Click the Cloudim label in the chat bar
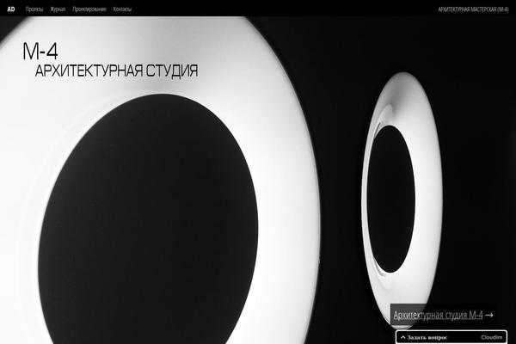Viewport: 516px width, 344px height. pyautogui.click(x=491, y=337)
